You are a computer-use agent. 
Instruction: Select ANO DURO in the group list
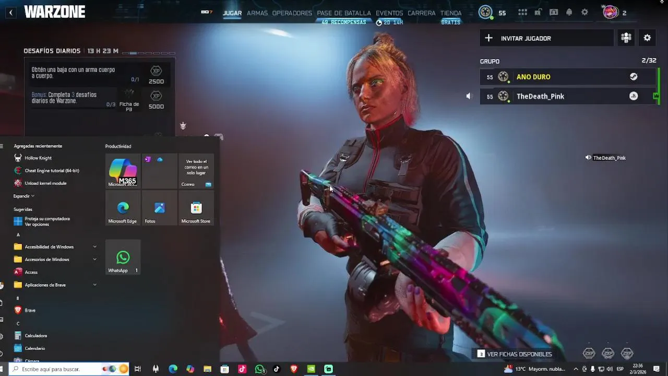568,77
